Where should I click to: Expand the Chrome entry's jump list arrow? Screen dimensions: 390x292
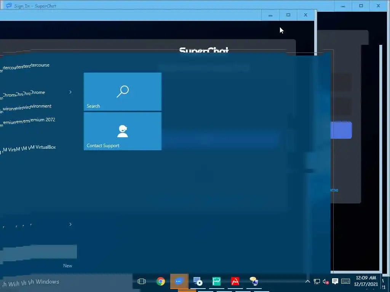(70, 92)
